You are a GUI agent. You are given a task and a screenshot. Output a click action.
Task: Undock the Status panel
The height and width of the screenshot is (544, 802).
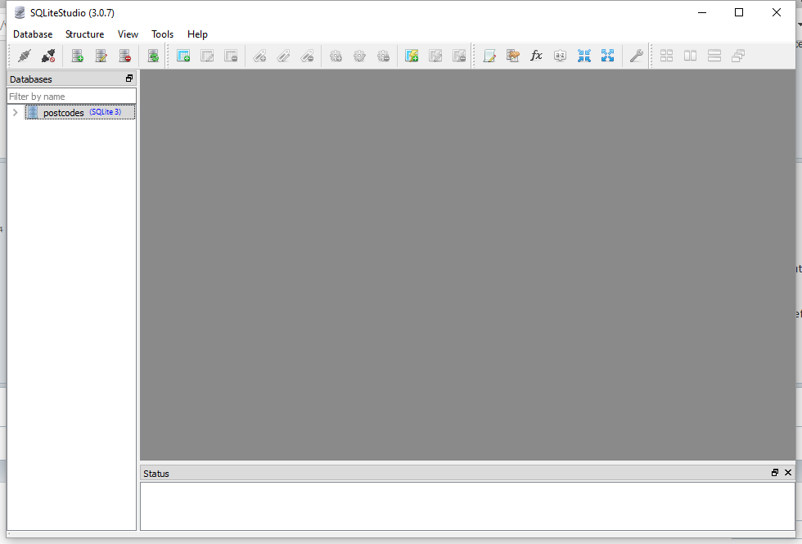[x=774, y=473]
